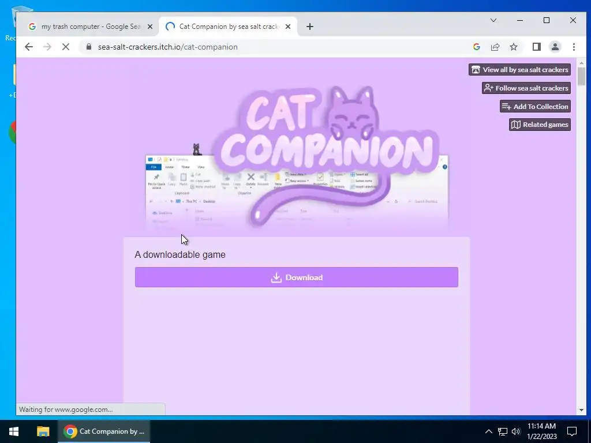
Task: Open File Explorer from the taskbar
Action: point(43,431)
